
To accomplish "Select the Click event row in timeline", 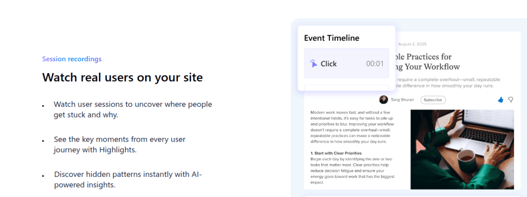I will [x=340, y=63].
